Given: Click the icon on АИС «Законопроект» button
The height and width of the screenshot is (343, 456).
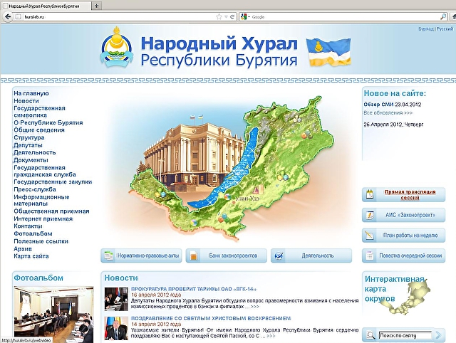Looking at the screenshot, I should (370, 215).
